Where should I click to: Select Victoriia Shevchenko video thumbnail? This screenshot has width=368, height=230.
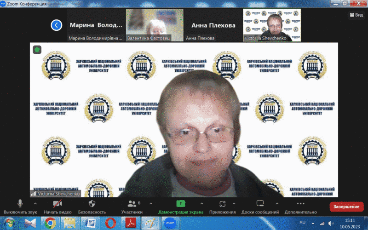(x=272, y=25)
